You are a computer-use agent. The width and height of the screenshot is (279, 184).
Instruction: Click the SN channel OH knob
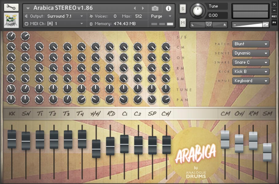(25, 57)
